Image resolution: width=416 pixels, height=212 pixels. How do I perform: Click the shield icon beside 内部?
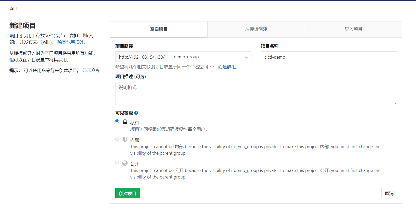pos(125,139)
